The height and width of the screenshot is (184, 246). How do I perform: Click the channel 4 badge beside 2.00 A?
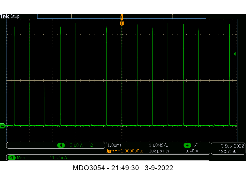[x=61, y=145]
